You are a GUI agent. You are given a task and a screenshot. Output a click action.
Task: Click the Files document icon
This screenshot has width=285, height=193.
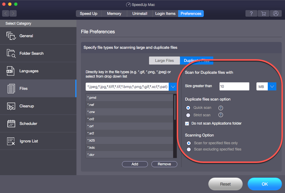pyautogui.click(x=11, y=89)
